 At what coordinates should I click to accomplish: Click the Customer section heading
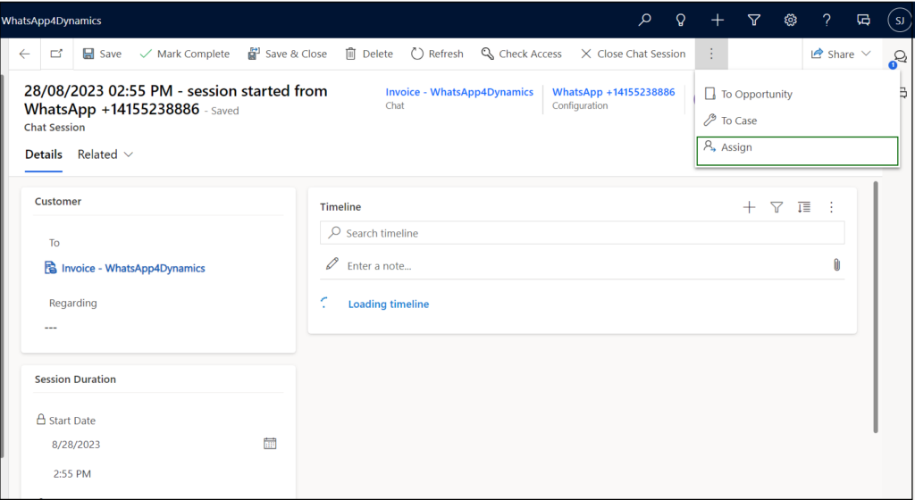click(58, 202)
